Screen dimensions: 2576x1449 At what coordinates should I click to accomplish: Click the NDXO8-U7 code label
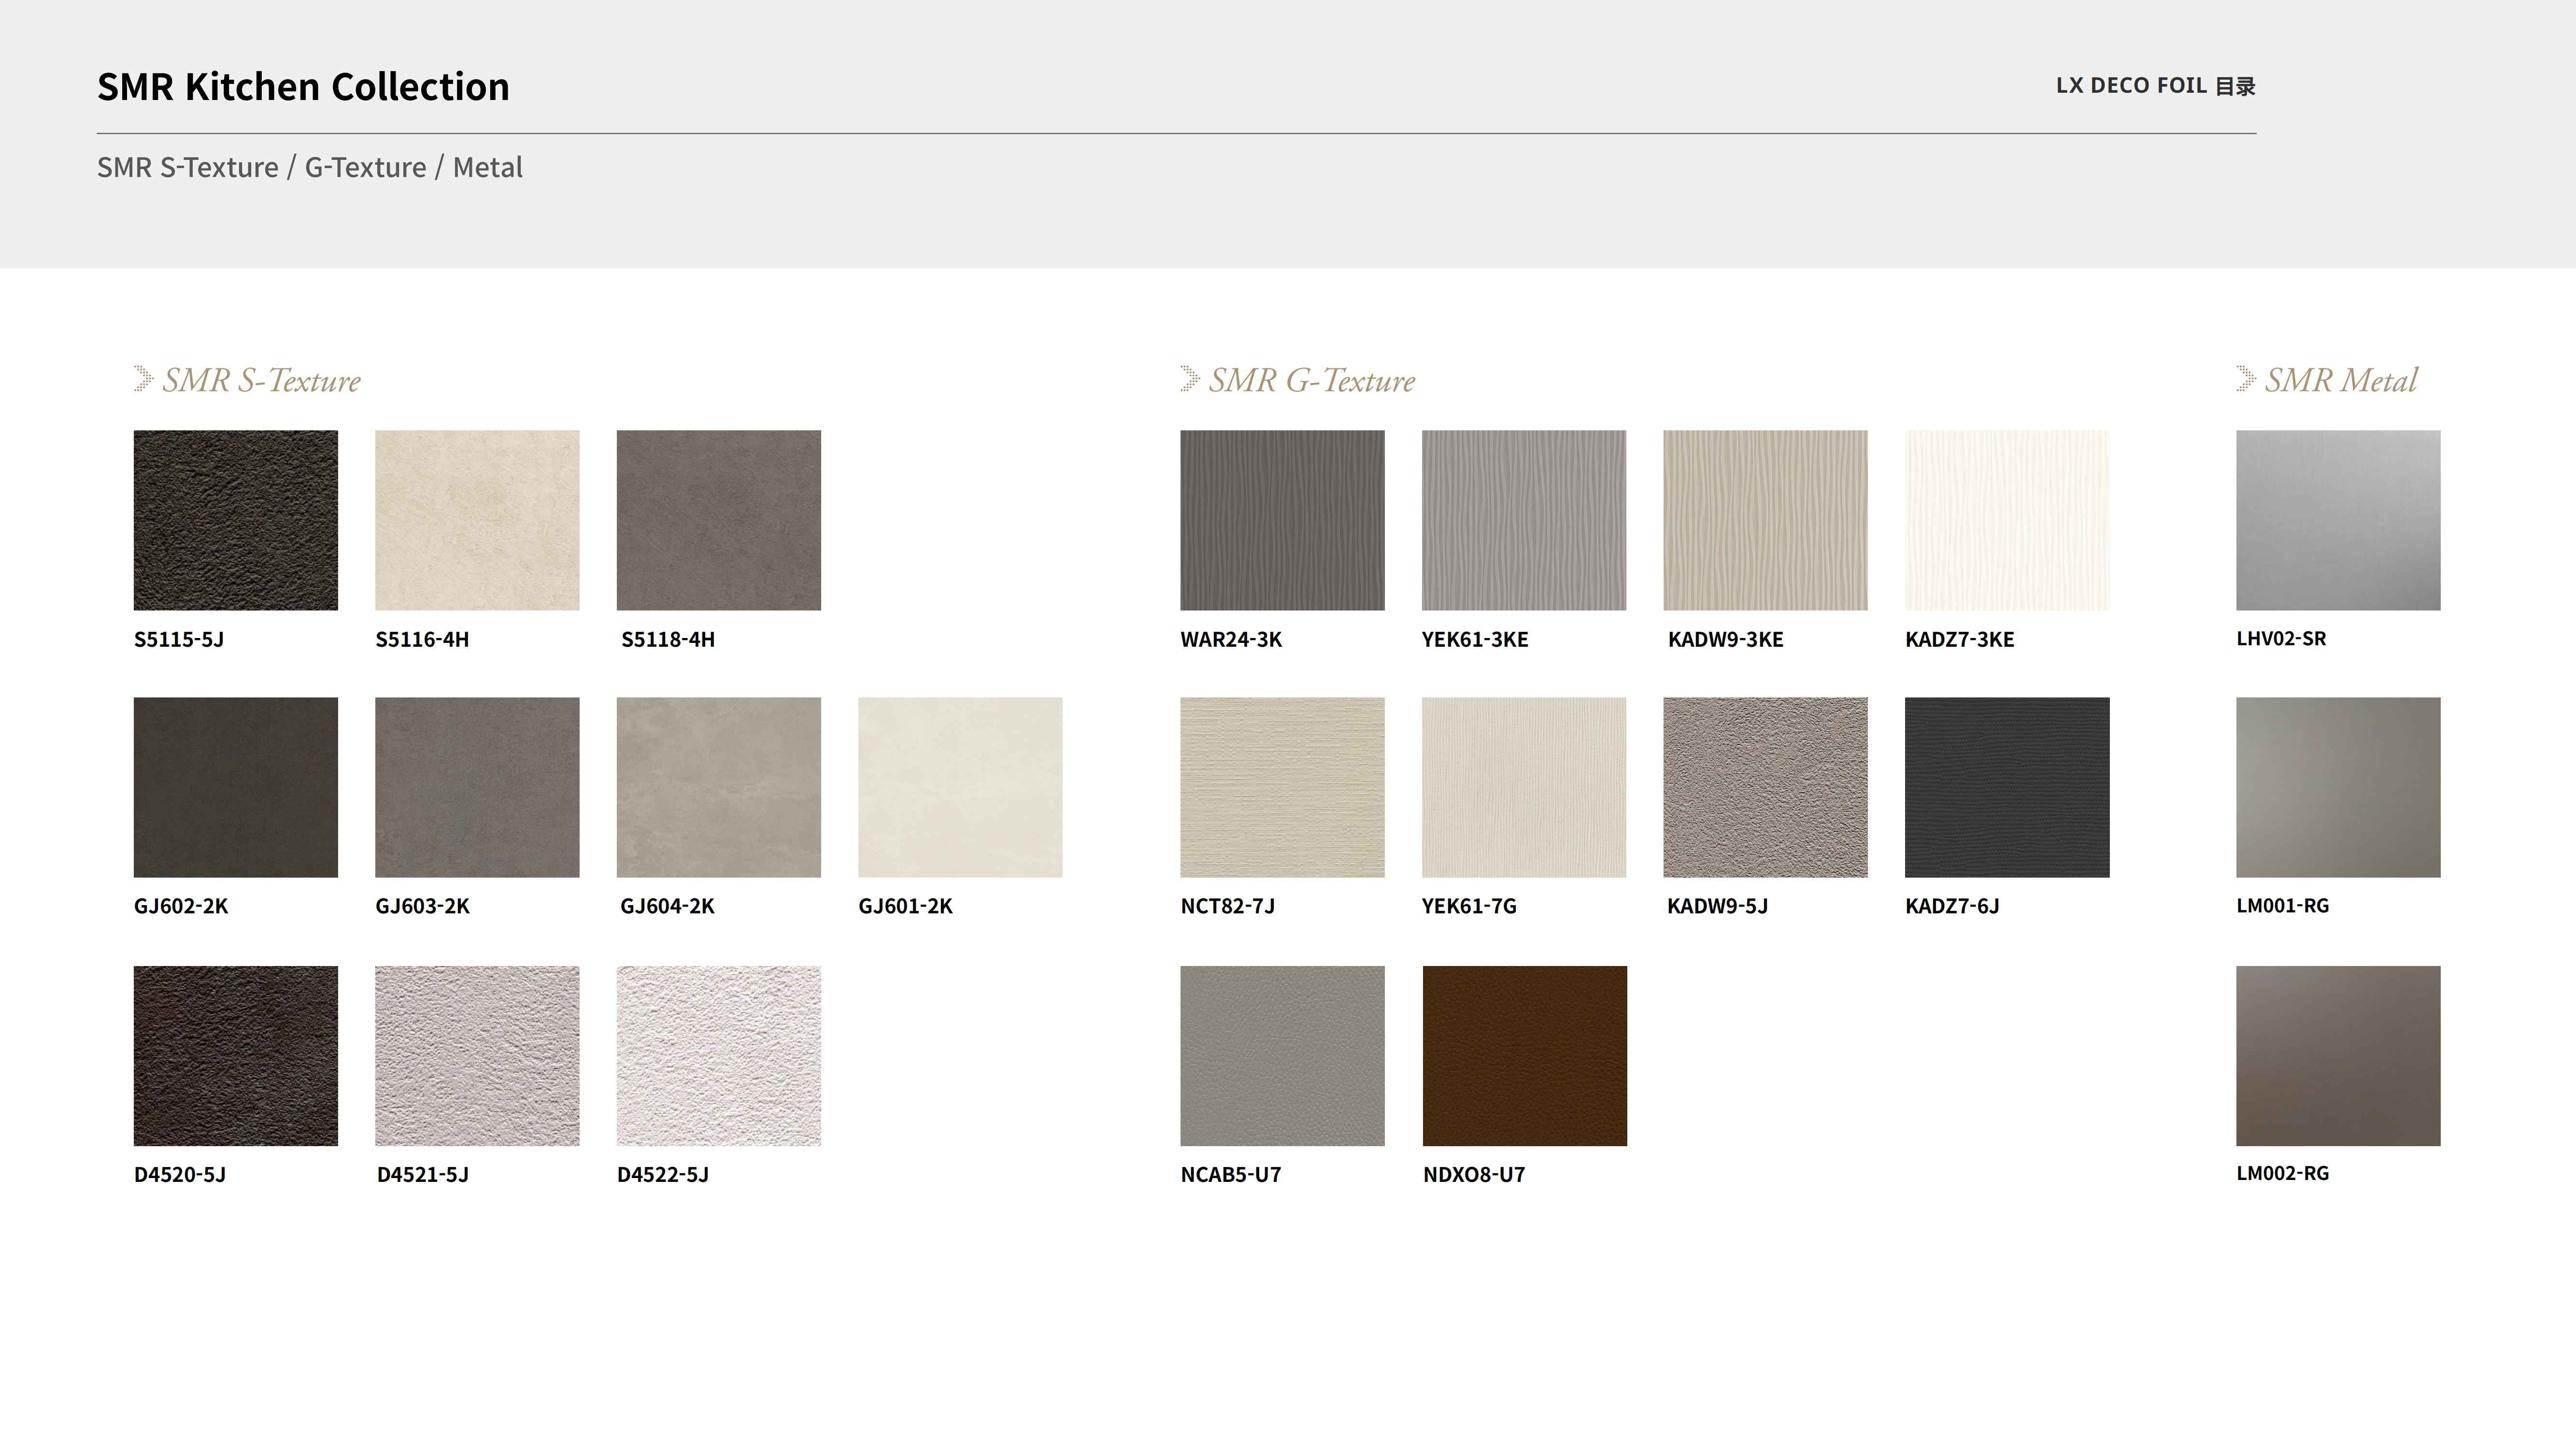[1474, 1174]
